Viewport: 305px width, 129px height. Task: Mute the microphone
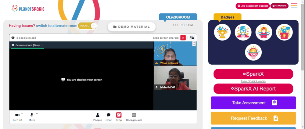click(32, 117)
